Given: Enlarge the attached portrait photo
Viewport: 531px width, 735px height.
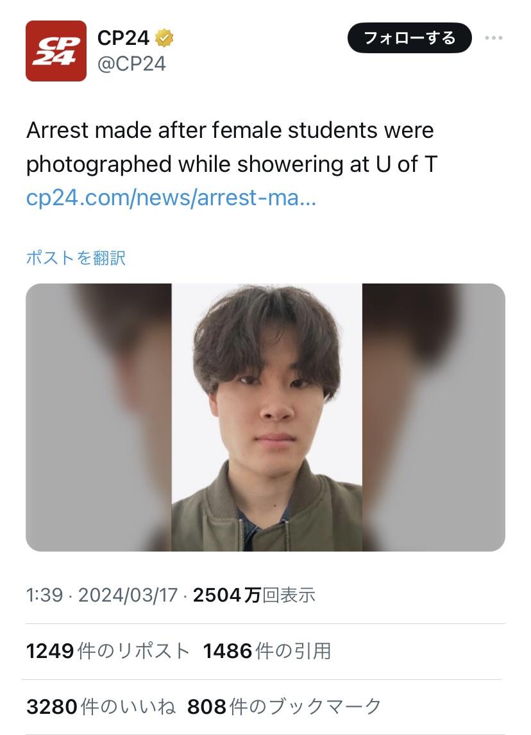Looking at the screenshot, I should [267, 417].
